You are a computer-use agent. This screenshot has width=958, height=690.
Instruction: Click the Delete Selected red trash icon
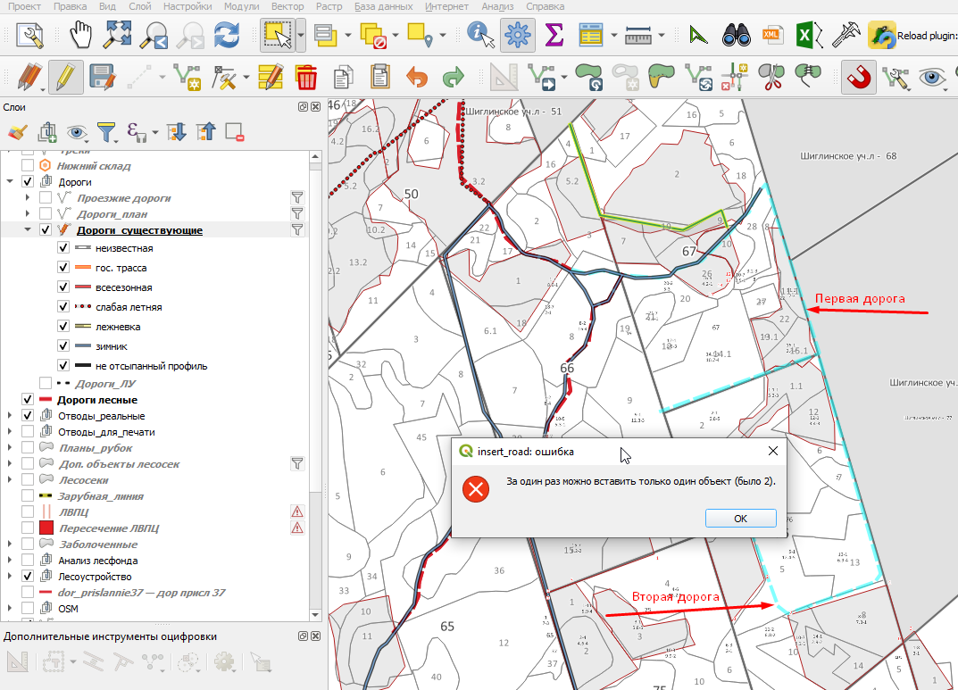(x=306, y=78)
